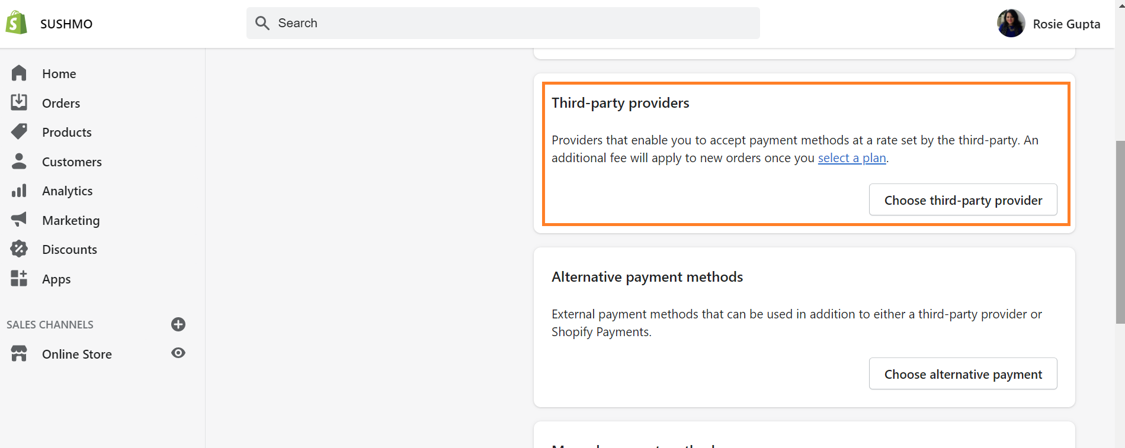Viewport: 1125px width, 448px height.
Task: Click the Online Store storefront icon
Action: click(x=18, y=353)
